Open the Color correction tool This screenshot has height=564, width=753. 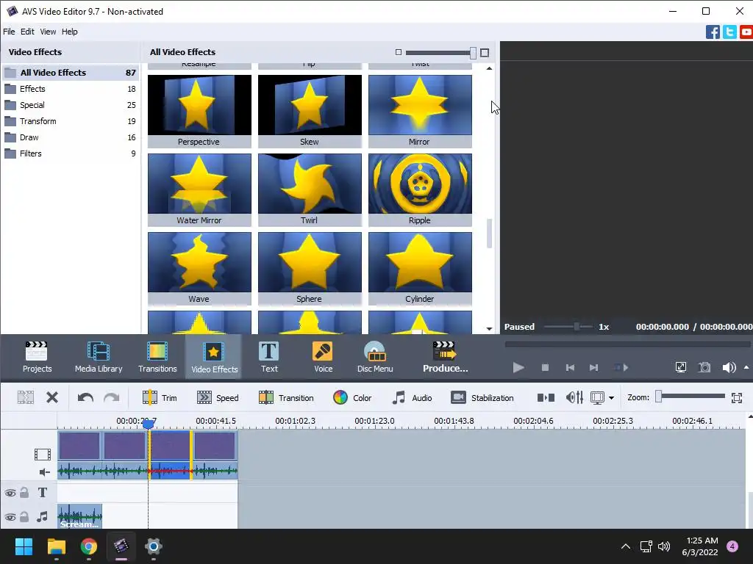coord(352,397)
